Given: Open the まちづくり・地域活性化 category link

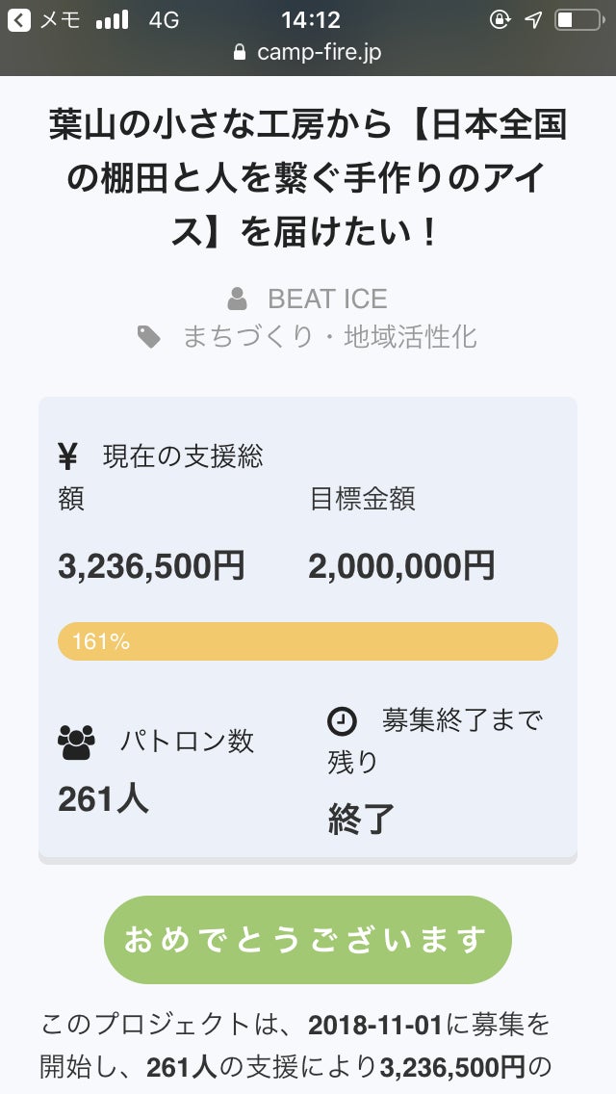Looking at the screenshot, I should click(329, 337).
